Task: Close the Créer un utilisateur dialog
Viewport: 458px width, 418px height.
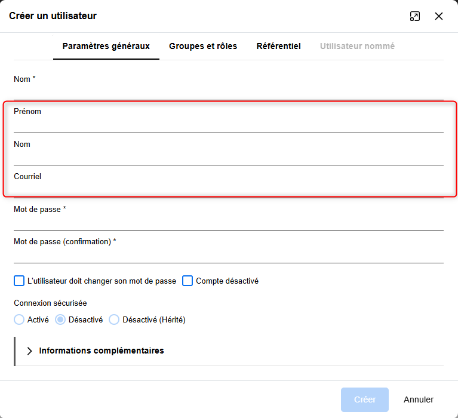Action: [439, 16]
